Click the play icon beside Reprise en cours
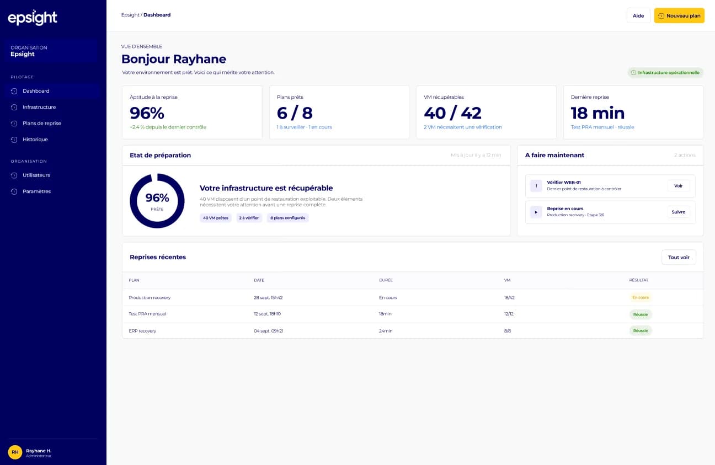This screenshot has width=715, height=465. click(x=536, y=212)
